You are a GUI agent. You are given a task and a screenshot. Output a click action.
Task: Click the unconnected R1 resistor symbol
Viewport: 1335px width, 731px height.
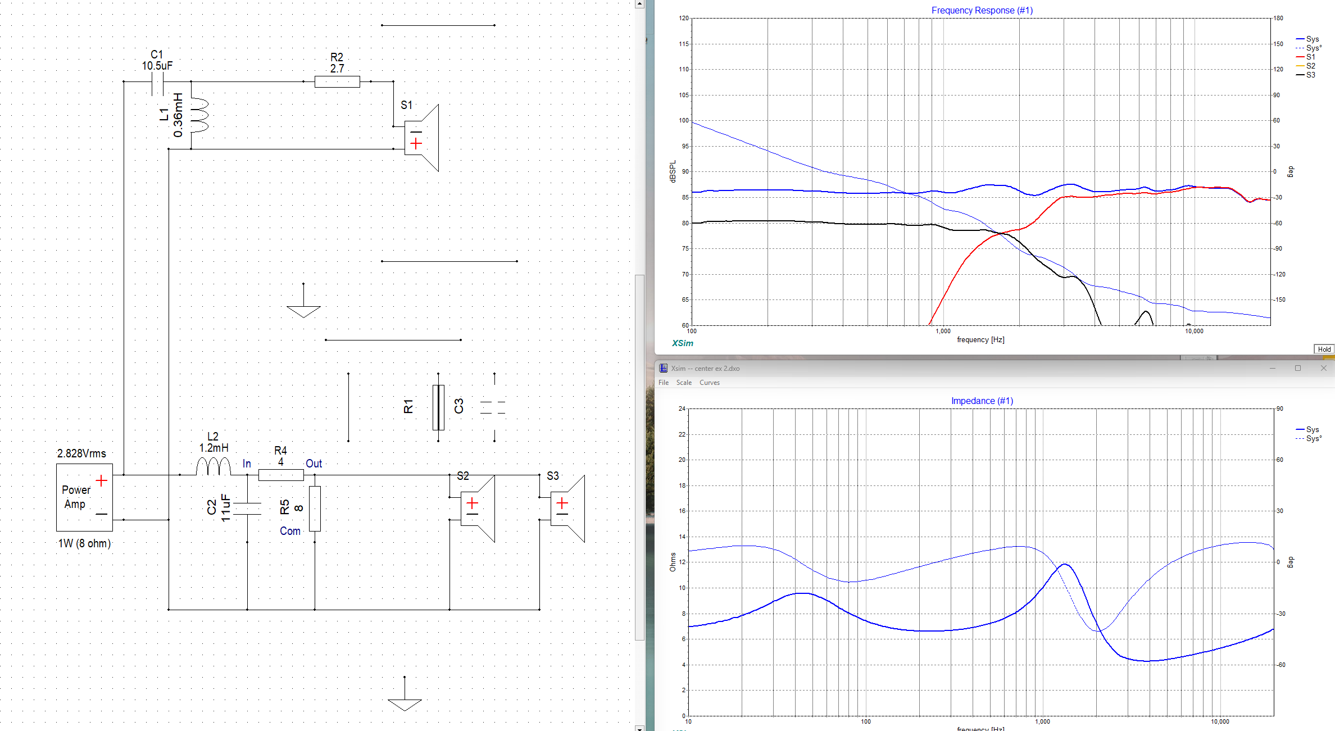pyautogui.click(x=438, y=407)
